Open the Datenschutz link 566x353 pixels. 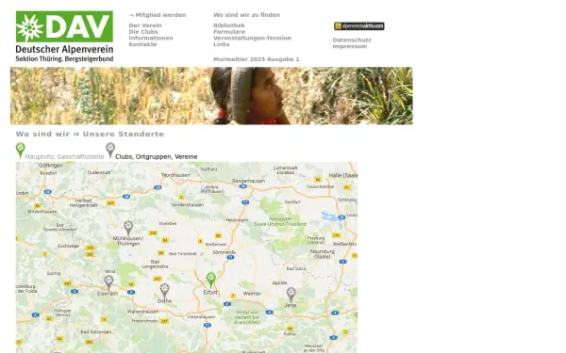tap(352, 40)
